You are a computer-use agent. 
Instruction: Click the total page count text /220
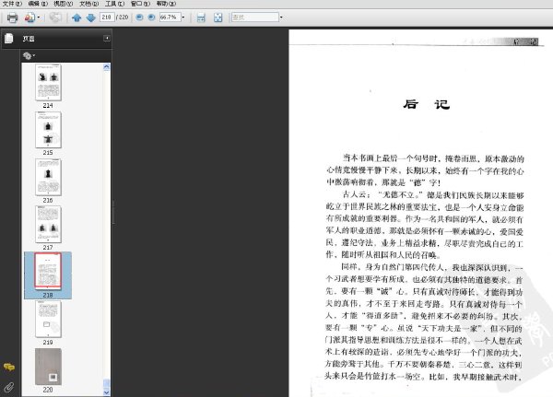(x=122, y=17)
